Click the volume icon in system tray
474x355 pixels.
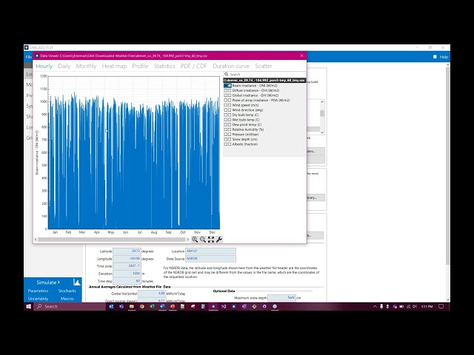click(x=415, y=306)
